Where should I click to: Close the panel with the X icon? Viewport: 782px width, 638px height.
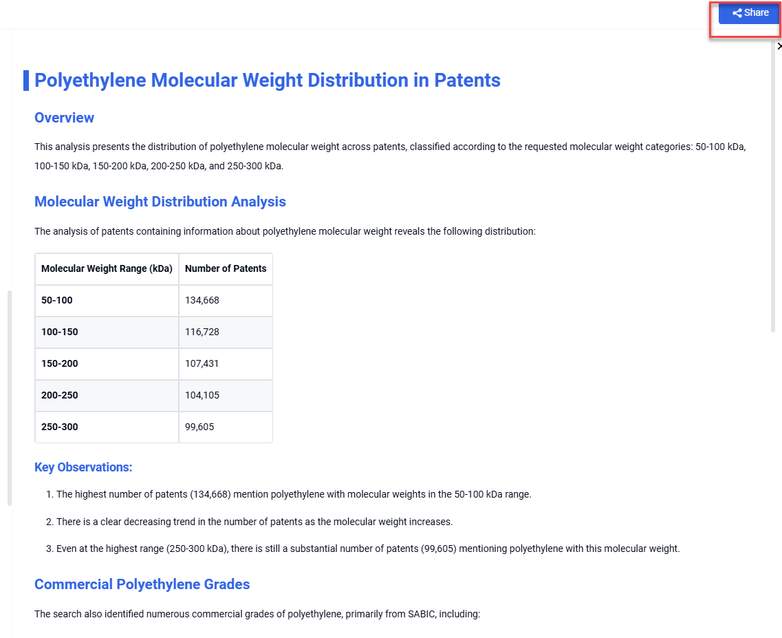779,46
